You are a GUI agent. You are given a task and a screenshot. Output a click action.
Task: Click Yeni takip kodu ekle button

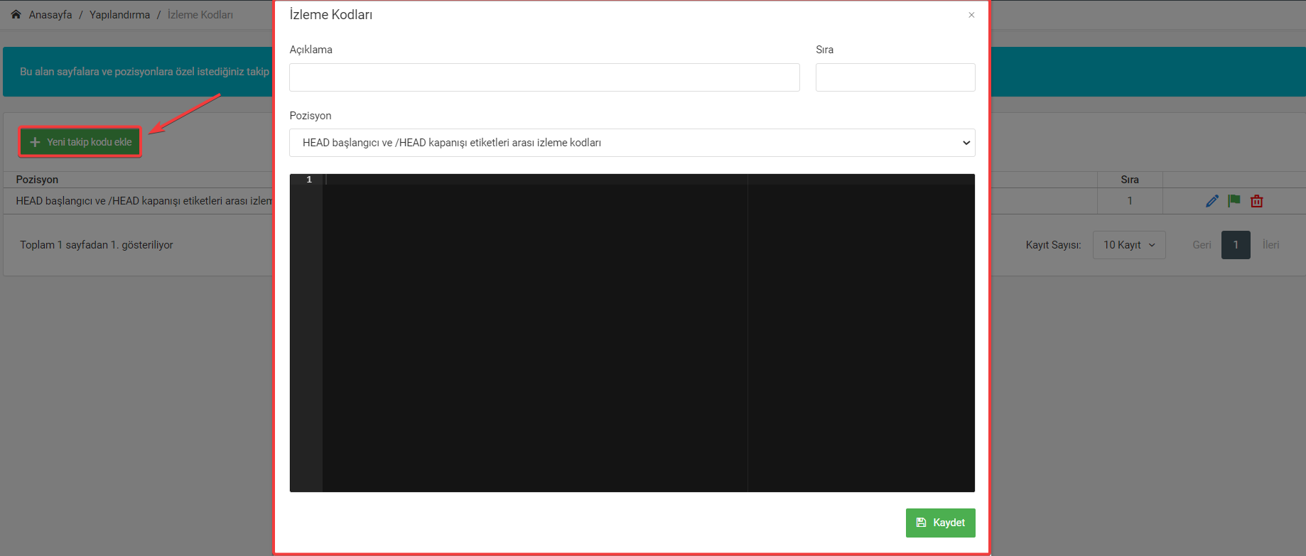80,142
